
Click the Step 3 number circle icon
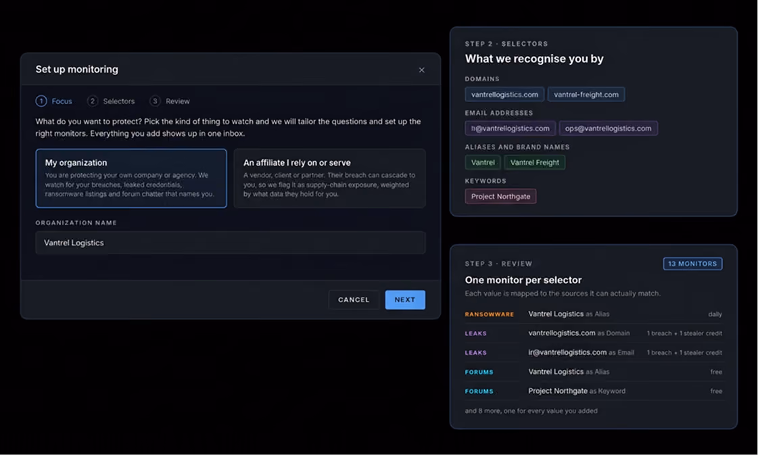pos(155,101)
